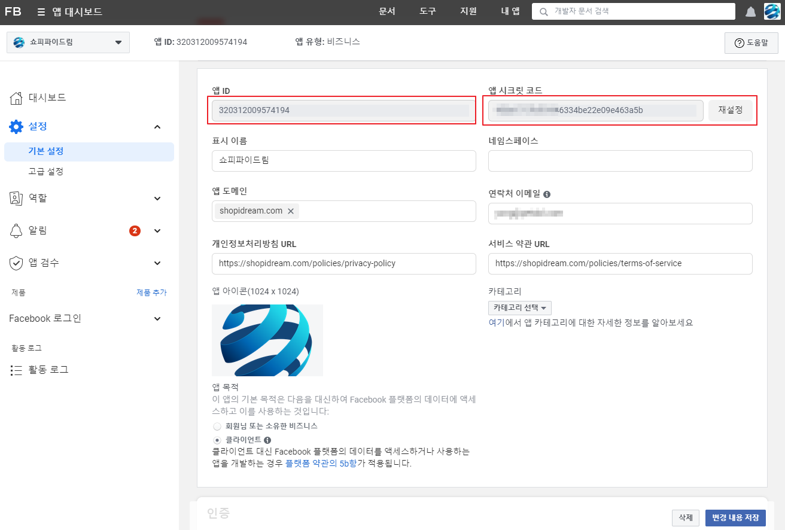Click the 대시보드 house icon
Screen dimensions: 785x530
click(16, 98)
